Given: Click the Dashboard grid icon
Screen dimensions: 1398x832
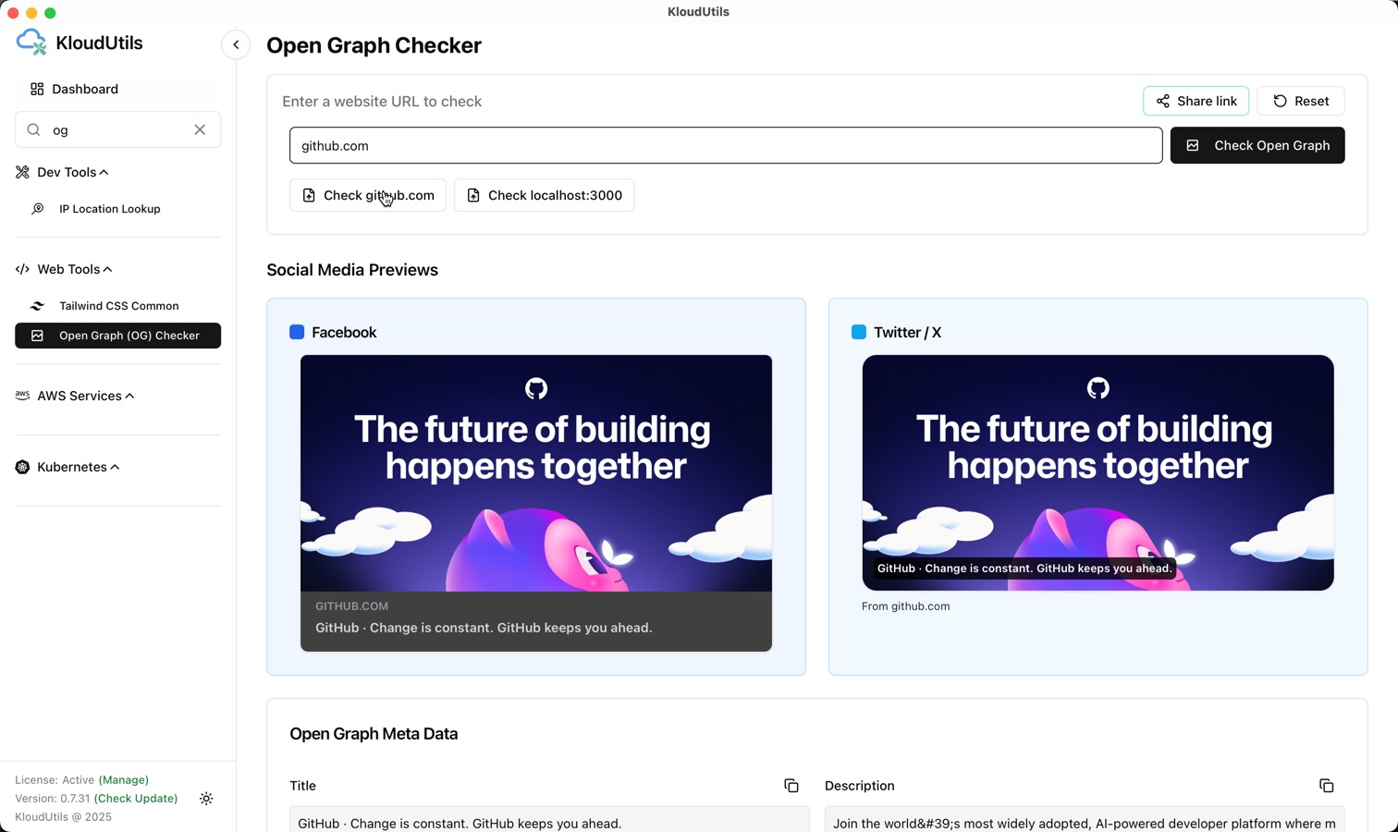Looking at the screenshot, I should 37,90.
